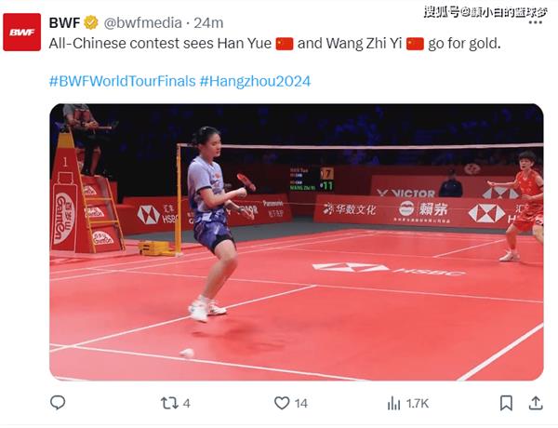Open the @bwfmedia handle profile
Screen dimensions: 558x428
pos(142,22)
